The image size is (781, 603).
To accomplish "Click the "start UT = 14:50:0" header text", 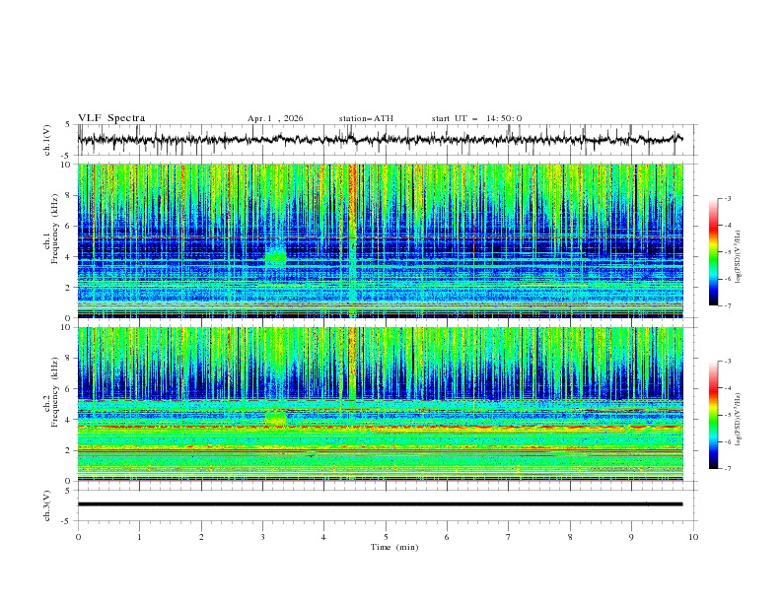I will (476, 118).
